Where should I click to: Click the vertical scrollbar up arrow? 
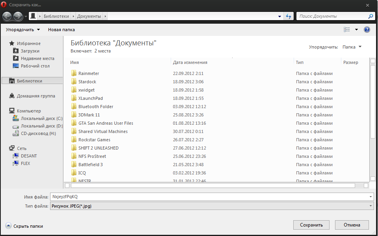click(373, 61)
